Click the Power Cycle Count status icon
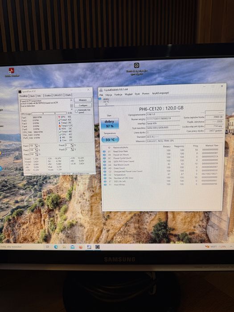The height and width of the screenshot is (312, 234). 104,158
